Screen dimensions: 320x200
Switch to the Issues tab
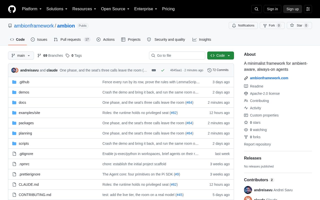(x=39, y=39)
